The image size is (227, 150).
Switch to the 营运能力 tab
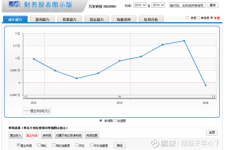point(97,19)
